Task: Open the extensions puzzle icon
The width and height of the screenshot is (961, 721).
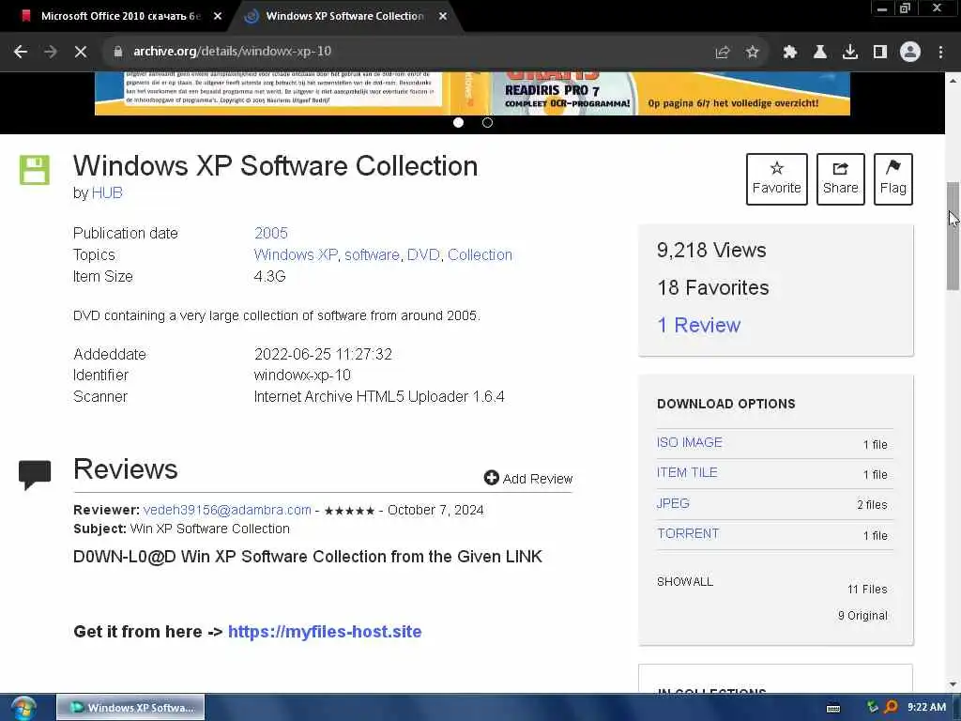Action: click(x=790, y=53)
